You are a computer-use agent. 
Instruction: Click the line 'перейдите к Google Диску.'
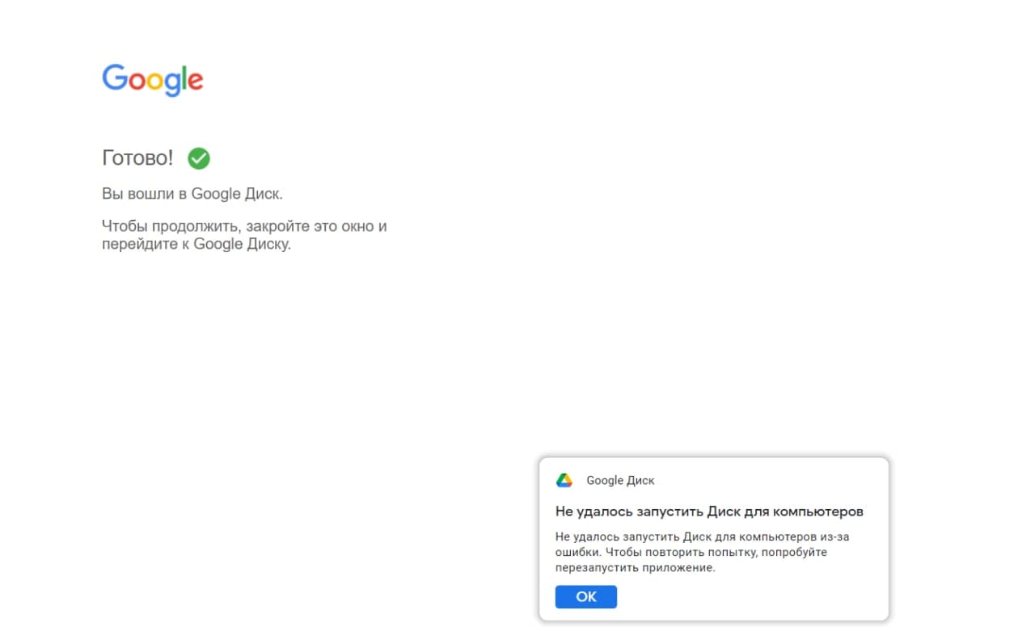tap(196, 244)
